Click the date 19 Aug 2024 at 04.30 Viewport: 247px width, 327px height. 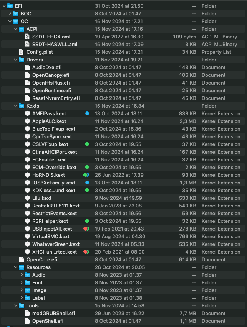[120, 236]
